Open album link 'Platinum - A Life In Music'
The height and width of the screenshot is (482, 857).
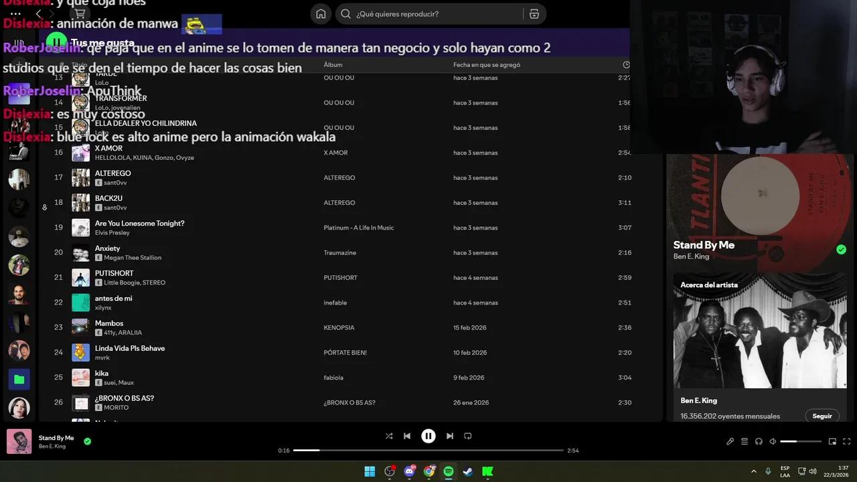[359, 228]
